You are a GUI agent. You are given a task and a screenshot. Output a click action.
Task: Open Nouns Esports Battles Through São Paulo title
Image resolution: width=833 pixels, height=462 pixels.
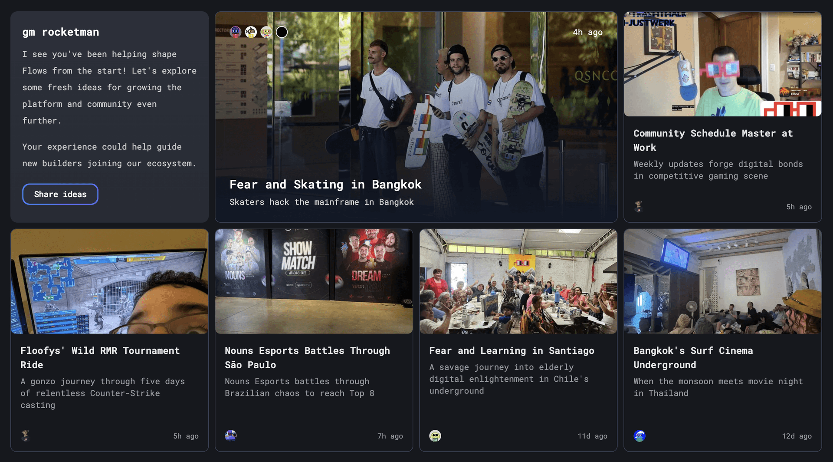[x=308, y=358]
